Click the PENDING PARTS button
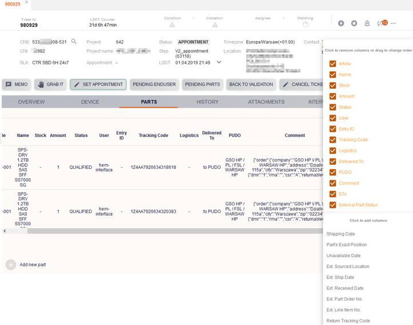This screenshot has width=413, height=325. tap(203, 84)
